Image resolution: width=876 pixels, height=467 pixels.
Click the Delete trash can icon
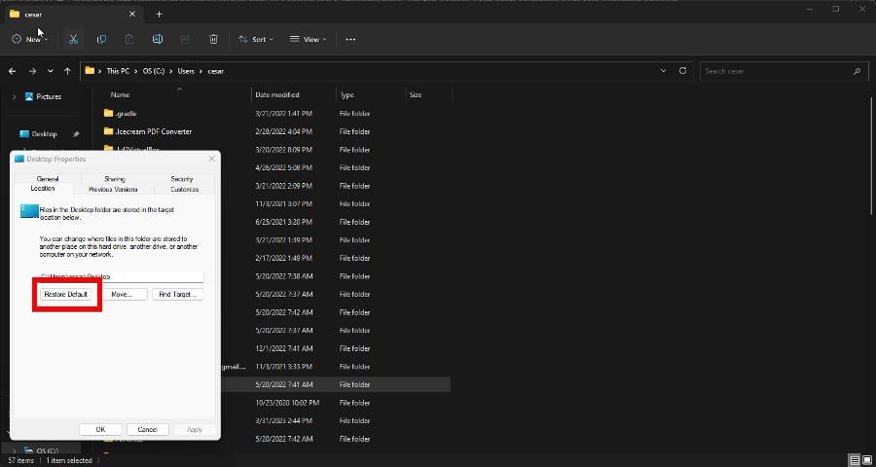click(213, 39)
